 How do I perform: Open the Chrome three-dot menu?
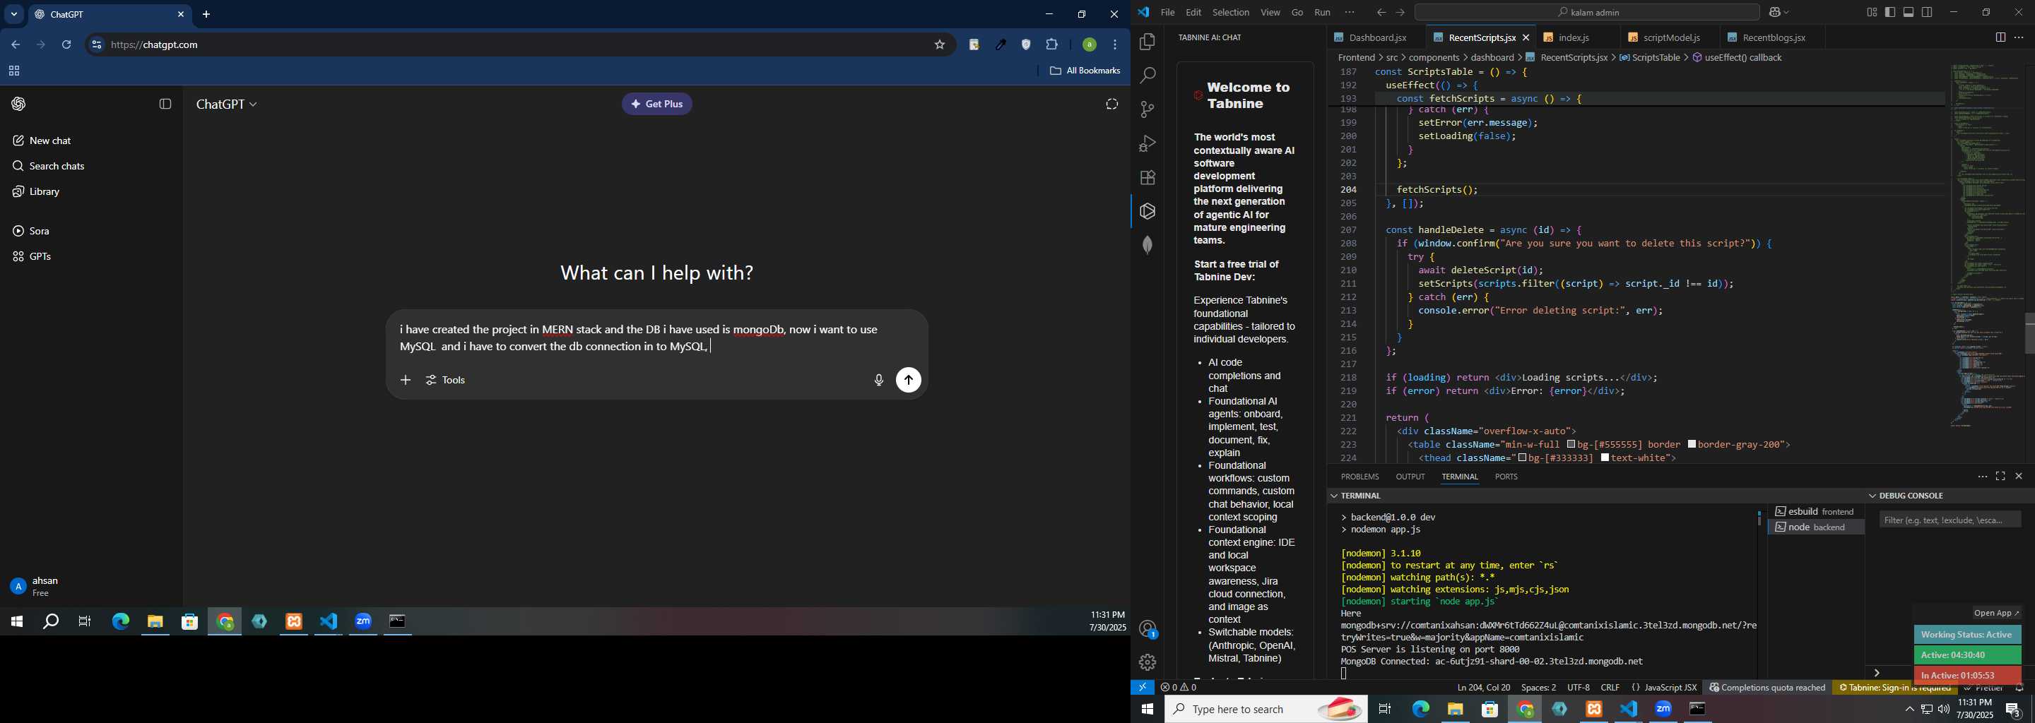tap(1116, 45)
